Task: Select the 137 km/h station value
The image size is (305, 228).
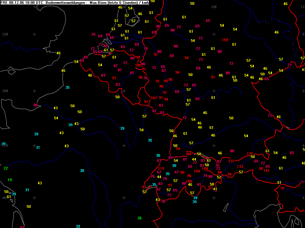Action: pyautogui.click(x=231, y=161)
